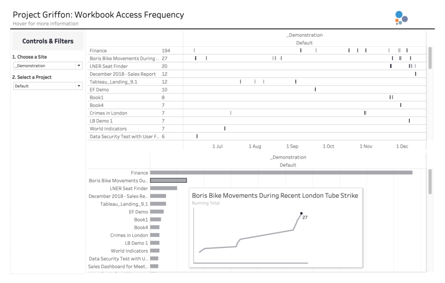Click the Boris Bike Movements During.. row label
Viewport: 445px width, 283px height.
(x=124, y=58)
